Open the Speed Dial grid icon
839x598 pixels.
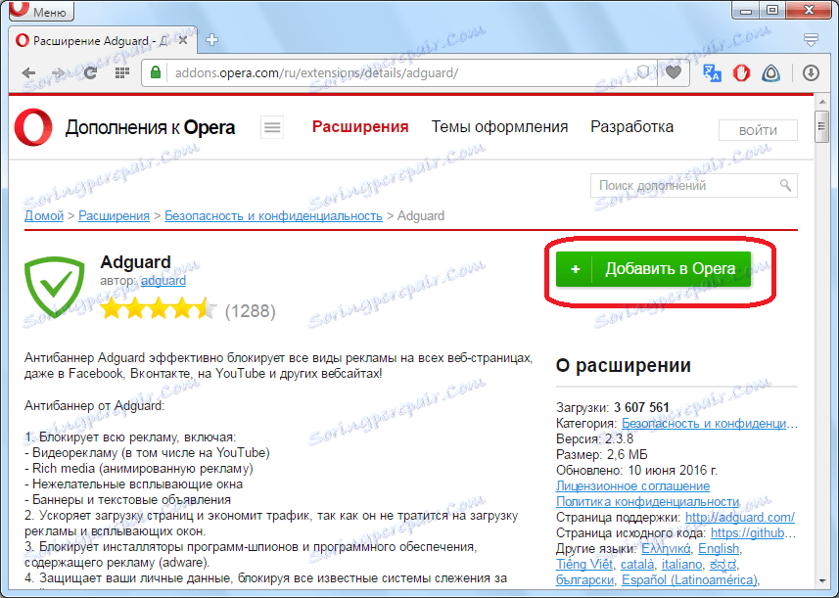122,72
